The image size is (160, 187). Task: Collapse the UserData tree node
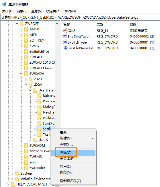(30, 90)
